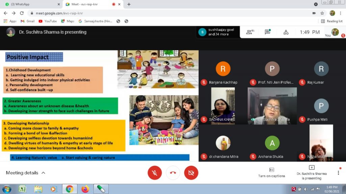Toggle the camera on/off button
This screenshot has height=194, width=346.
191,173
